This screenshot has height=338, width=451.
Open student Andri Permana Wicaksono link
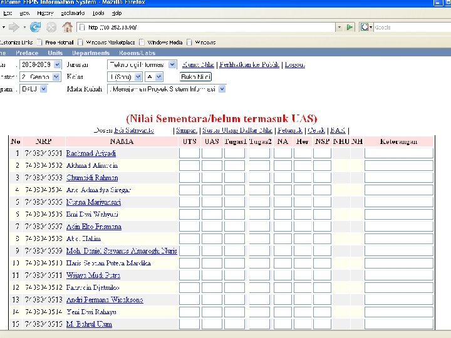(x=105, y=300)
